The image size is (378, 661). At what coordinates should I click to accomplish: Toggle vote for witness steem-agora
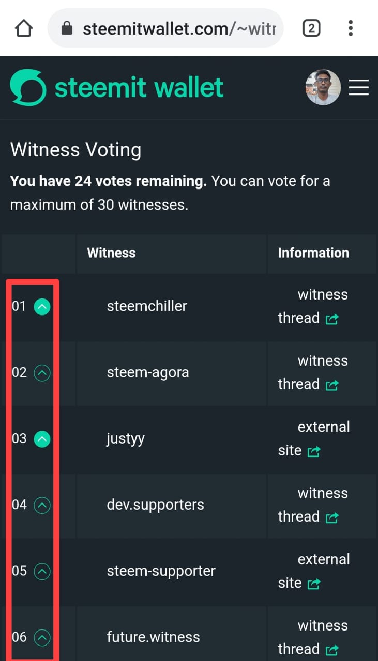click(42, 373)
